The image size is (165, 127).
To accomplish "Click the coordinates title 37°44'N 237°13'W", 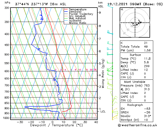I will click(31, 4).
